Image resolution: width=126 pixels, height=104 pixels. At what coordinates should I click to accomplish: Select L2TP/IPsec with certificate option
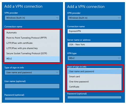tap(32, 43)
